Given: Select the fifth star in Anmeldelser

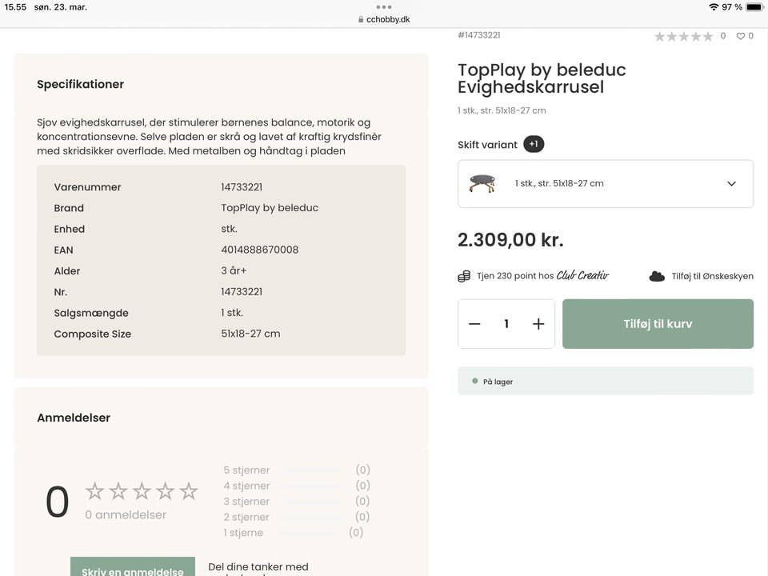Looking at the screenshot, I should click(x=189, y=491).
